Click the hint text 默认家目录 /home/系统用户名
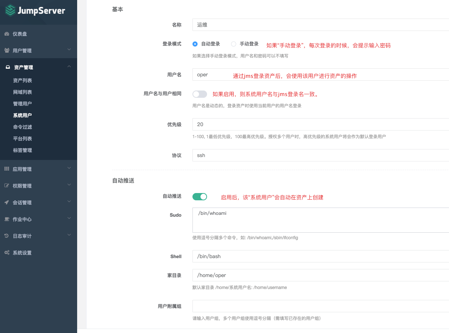The height and width of the screenshot is (333, 449). (x=240, y=288)
